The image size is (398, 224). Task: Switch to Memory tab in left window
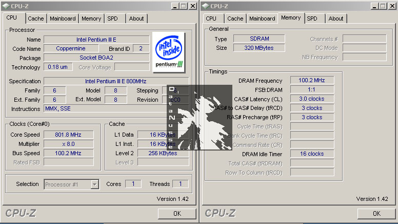click(x=91, y=18)
